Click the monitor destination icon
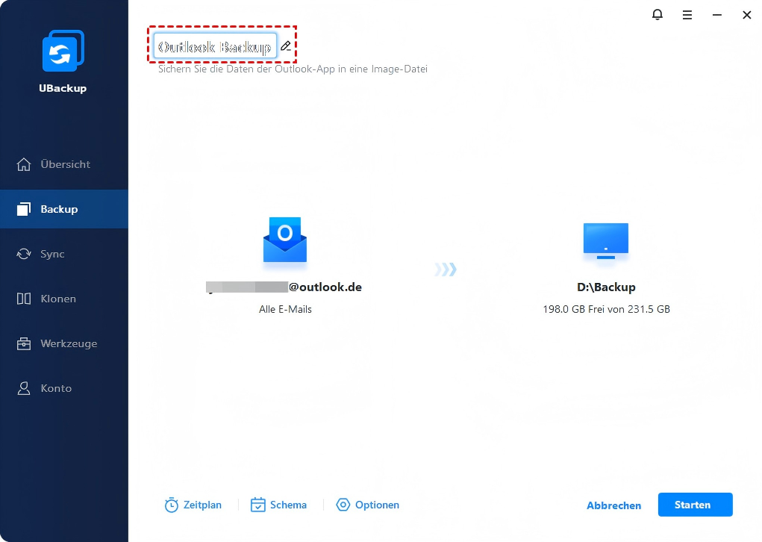The width and height of the screenshot is (762, 542). point(605,240)
